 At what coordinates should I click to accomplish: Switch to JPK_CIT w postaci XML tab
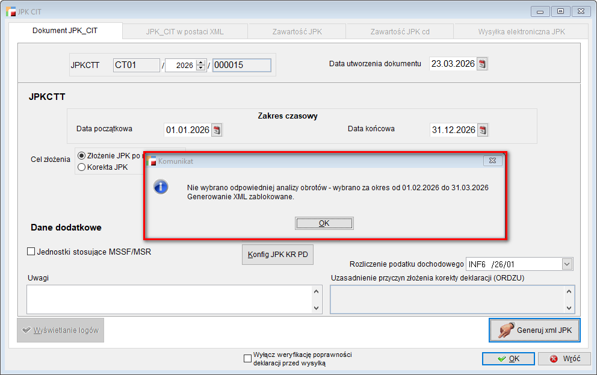pyautogui.click(x=185, y=31)
